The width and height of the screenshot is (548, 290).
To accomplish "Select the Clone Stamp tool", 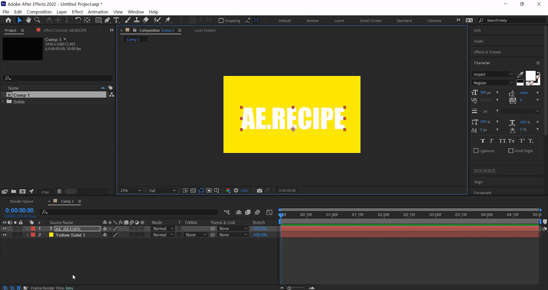I will (x=137, y=20).
